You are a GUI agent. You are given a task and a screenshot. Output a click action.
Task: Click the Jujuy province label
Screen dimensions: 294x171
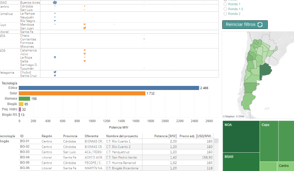(x=24, y=54)
